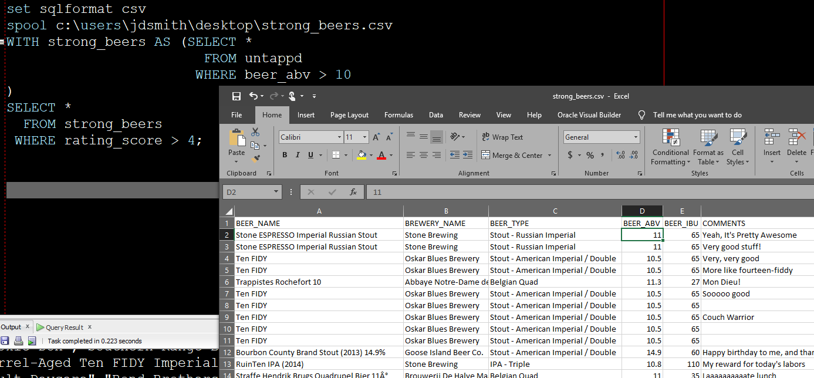Click the Delete cells button
Image resolution: width=814 pixels, height=378 pixels.
[x=796, y=147]
